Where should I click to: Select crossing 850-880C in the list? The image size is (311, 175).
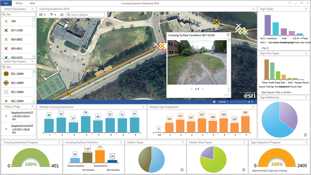[x=17, y=39]
